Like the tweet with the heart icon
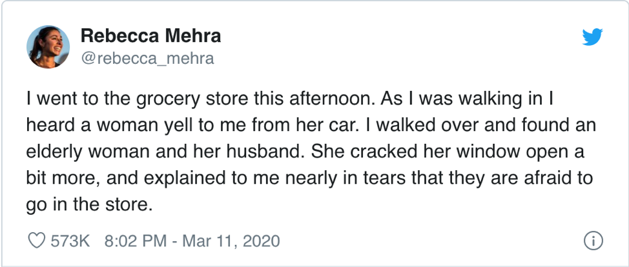The image size is (629, 267). [36, 241]
